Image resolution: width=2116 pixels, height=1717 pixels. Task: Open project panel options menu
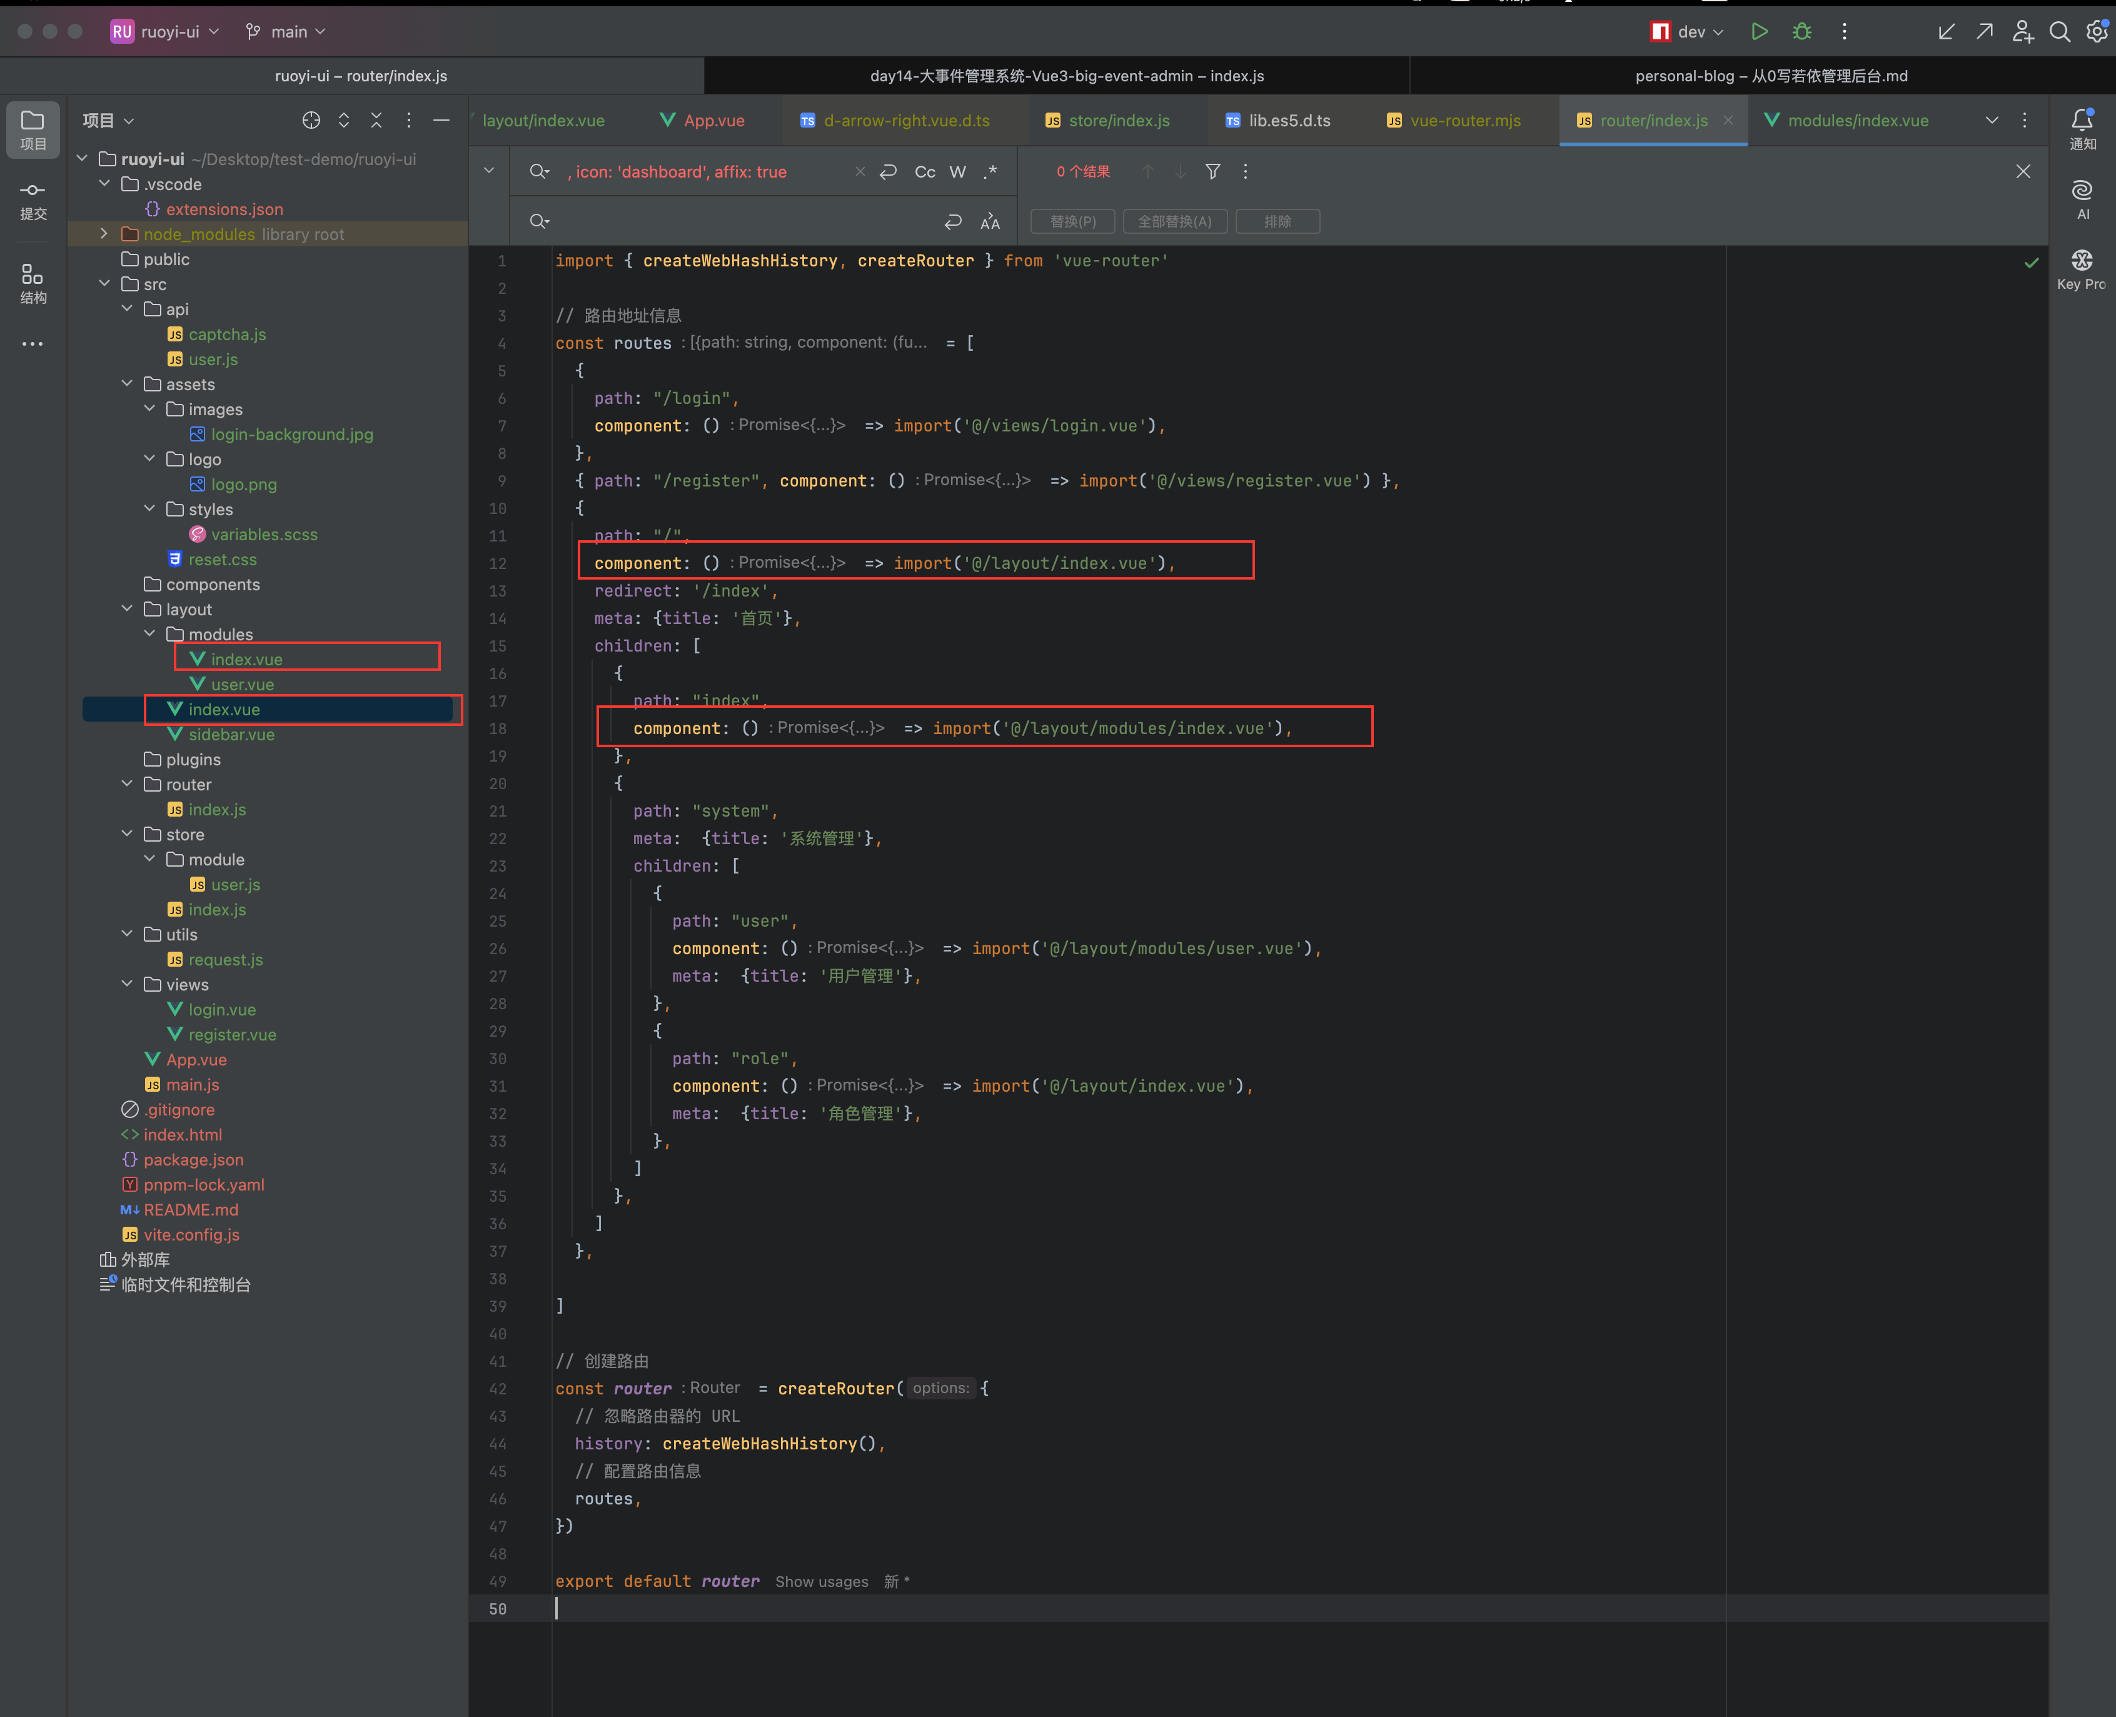(x=410, y=121)
